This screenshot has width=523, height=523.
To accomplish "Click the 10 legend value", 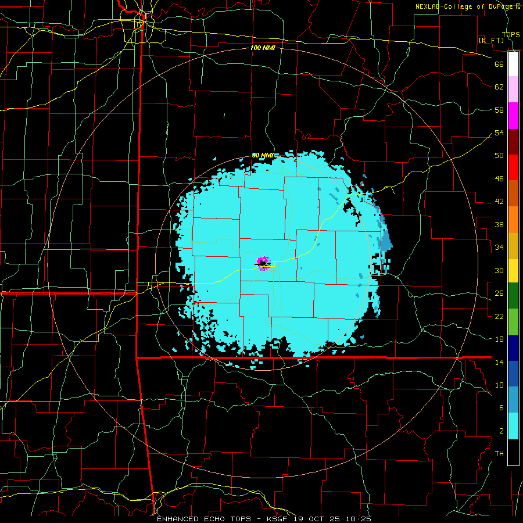I will tap(499, 385).
